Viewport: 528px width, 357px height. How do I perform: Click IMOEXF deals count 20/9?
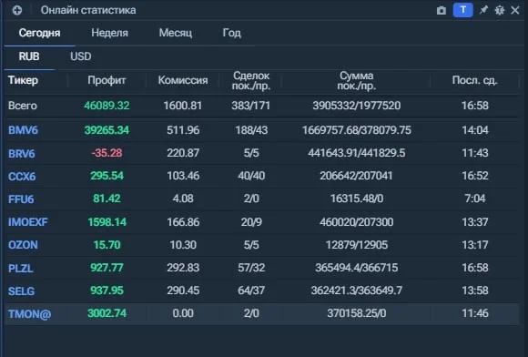[251, 222]
